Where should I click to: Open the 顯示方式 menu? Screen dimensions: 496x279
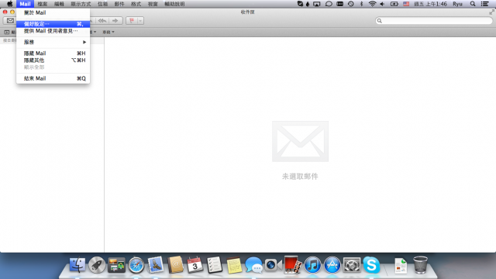click(81, 4)
